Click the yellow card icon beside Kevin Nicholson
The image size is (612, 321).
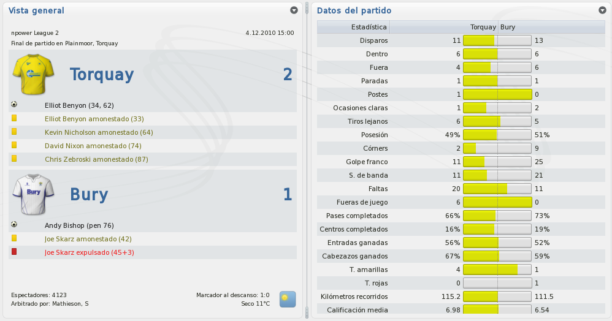(14, 132)
